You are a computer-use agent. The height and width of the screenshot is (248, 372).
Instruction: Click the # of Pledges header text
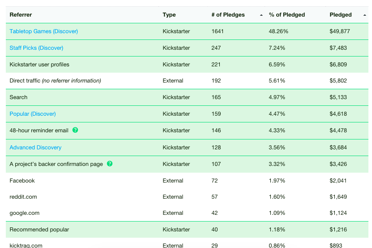coord(228,15)
